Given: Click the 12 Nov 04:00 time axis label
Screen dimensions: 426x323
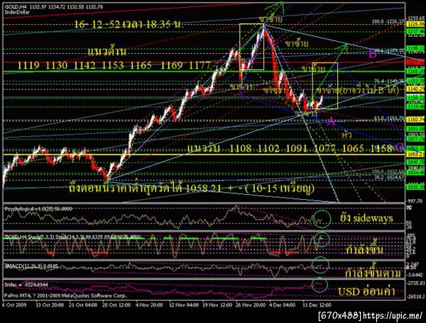Looking at the screenshot, I should click(184, 305).
